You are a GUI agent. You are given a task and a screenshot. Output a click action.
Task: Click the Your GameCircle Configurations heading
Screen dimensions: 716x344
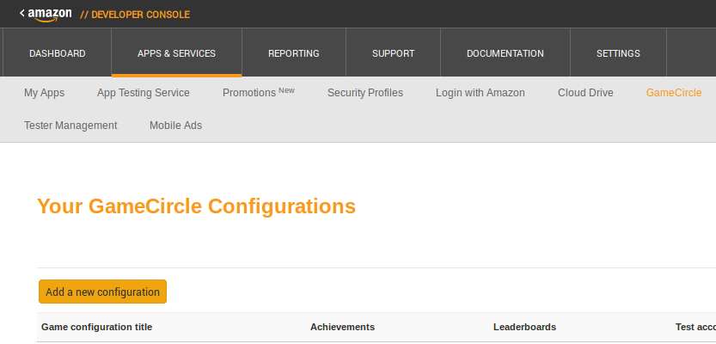(196, 206)
